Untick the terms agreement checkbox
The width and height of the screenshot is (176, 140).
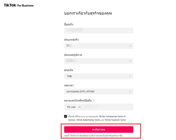coord(65,116)
